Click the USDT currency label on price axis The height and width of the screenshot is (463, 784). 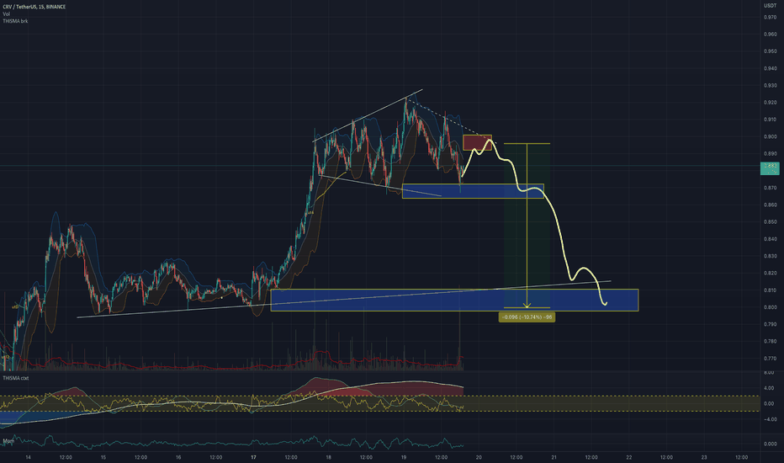click(770, 6)
